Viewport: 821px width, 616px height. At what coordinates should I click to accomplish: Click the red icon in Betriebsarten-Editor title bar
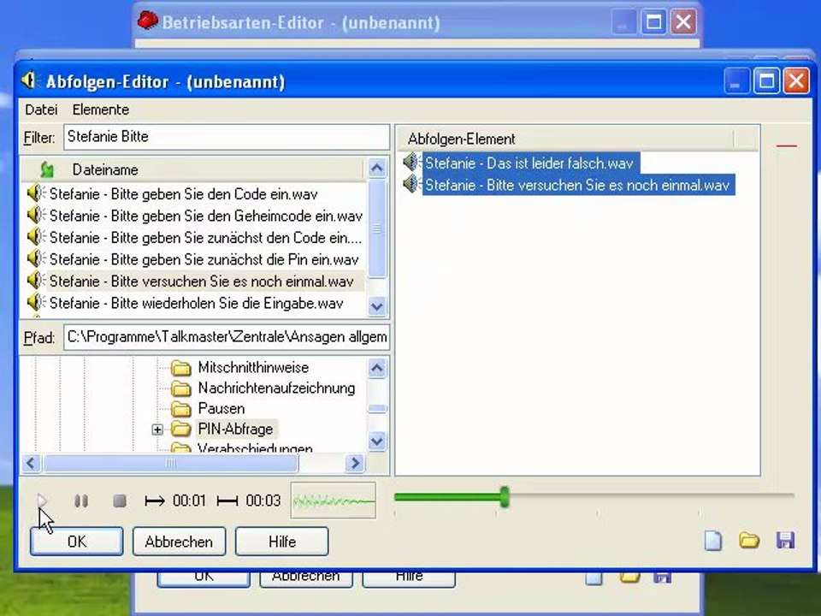coord(148,21)
